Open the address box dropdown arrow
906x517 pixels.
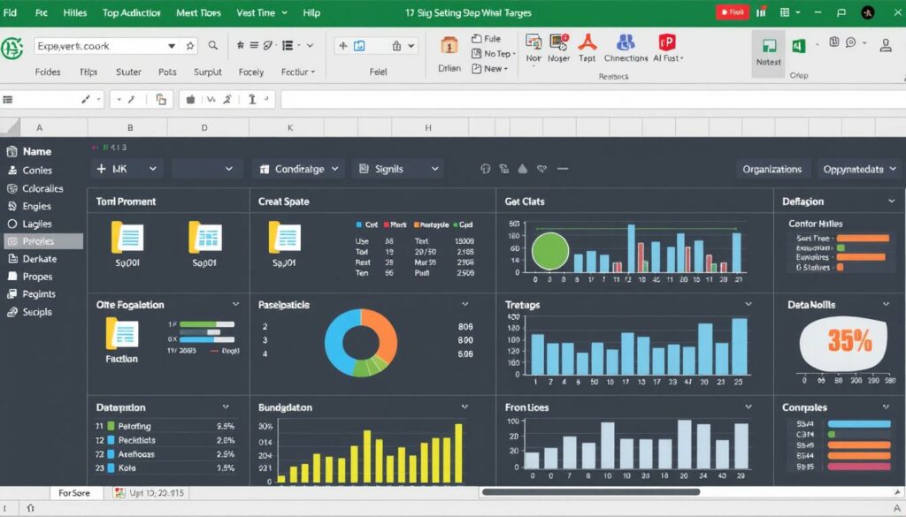click(172, 46)
